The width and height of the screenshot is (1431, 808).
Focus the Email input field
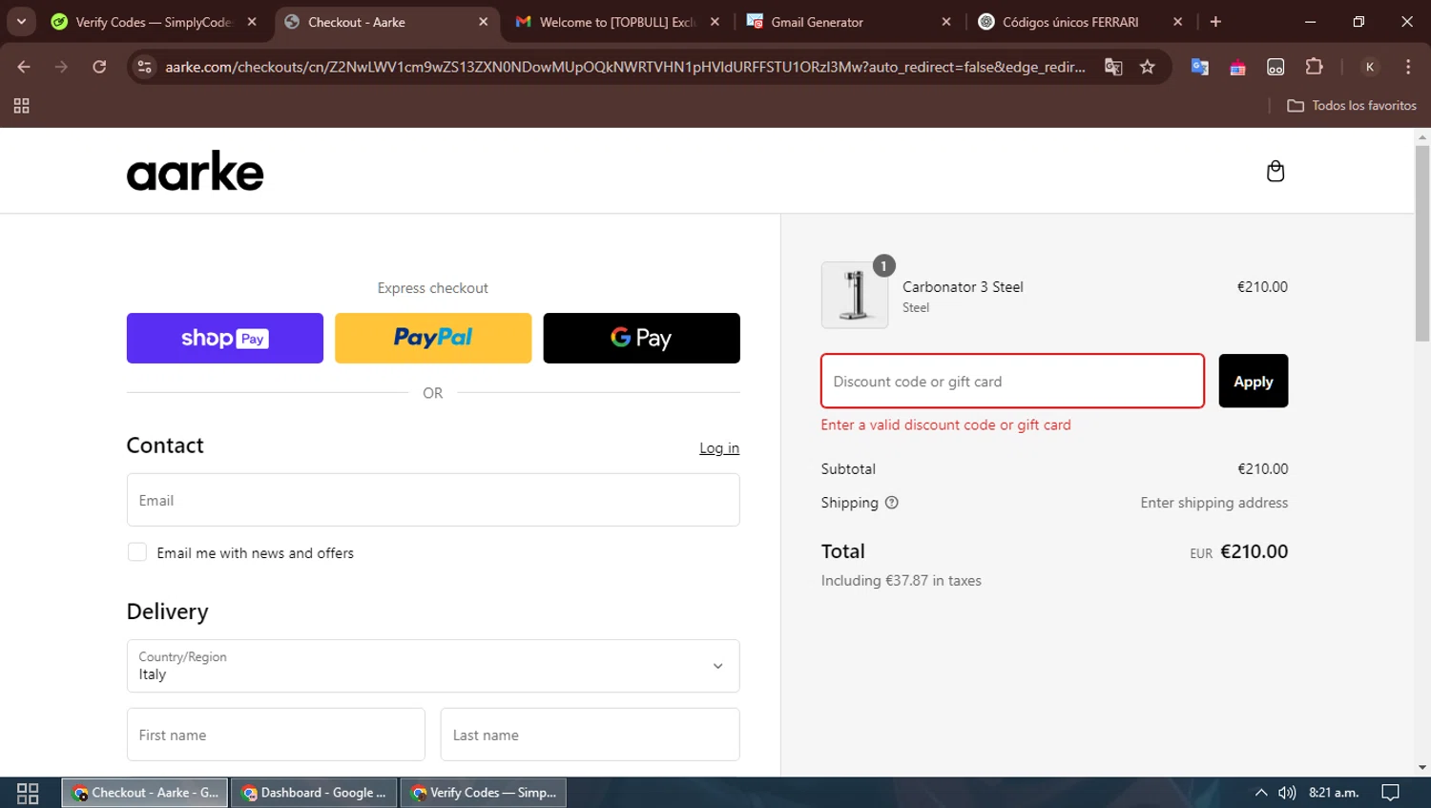[433, 500]
